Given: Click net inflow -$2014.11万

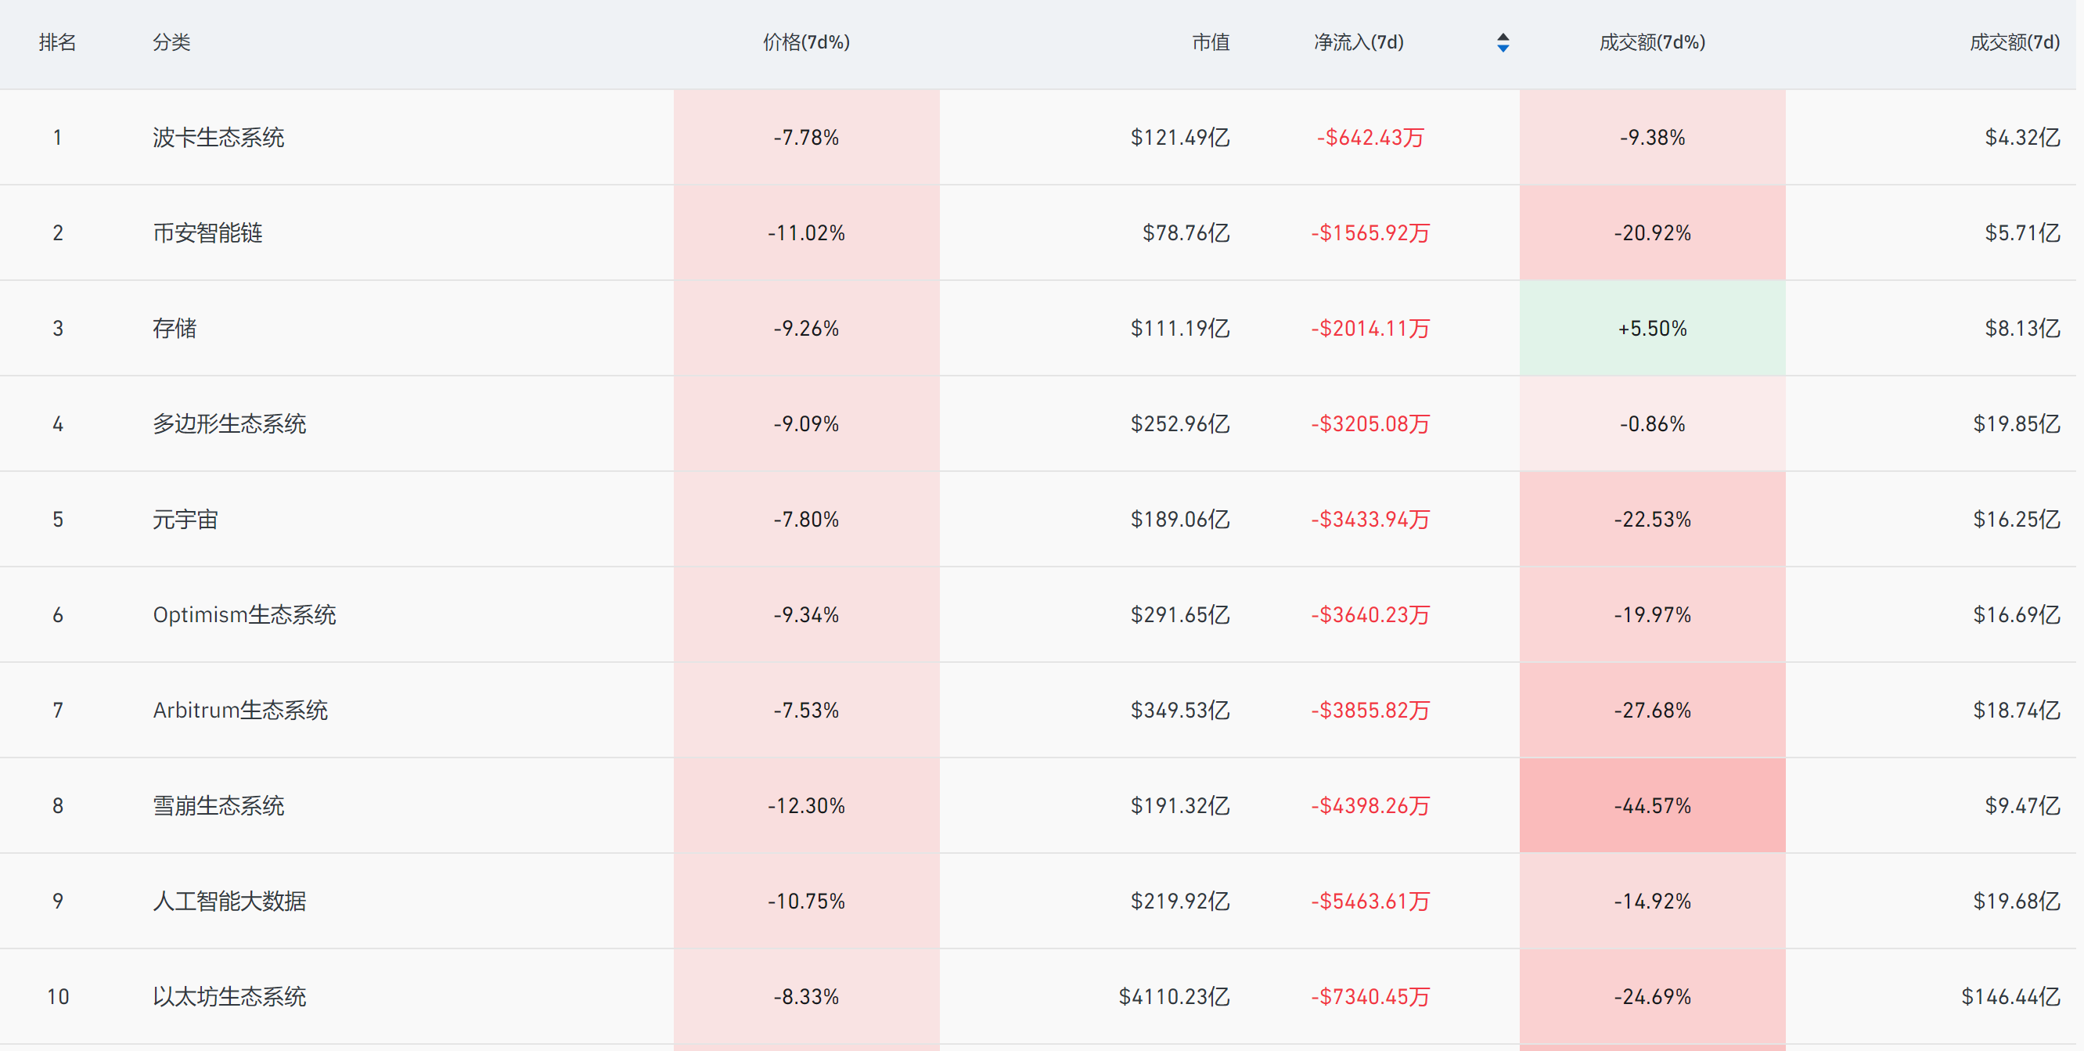Looking at the screenshot, I should (1370, 329).
